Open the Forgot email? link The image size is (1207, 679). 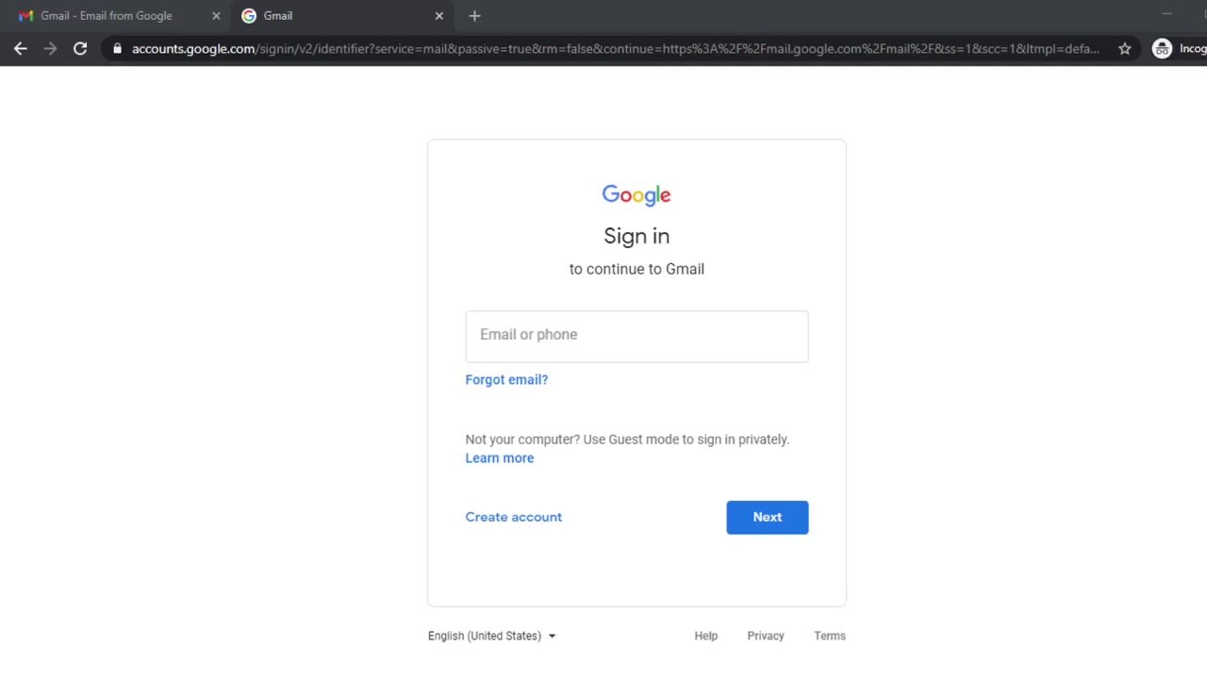coord(506,380)
